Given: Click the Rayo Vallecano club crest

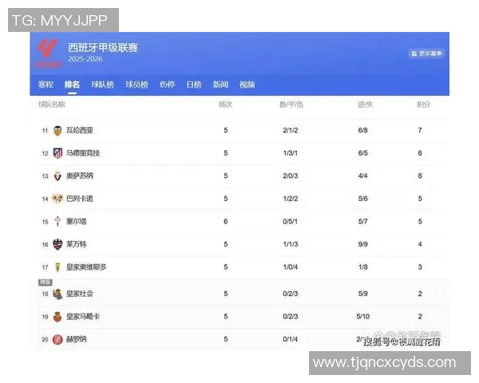Looking at the screenshot, I should (57, 199).
